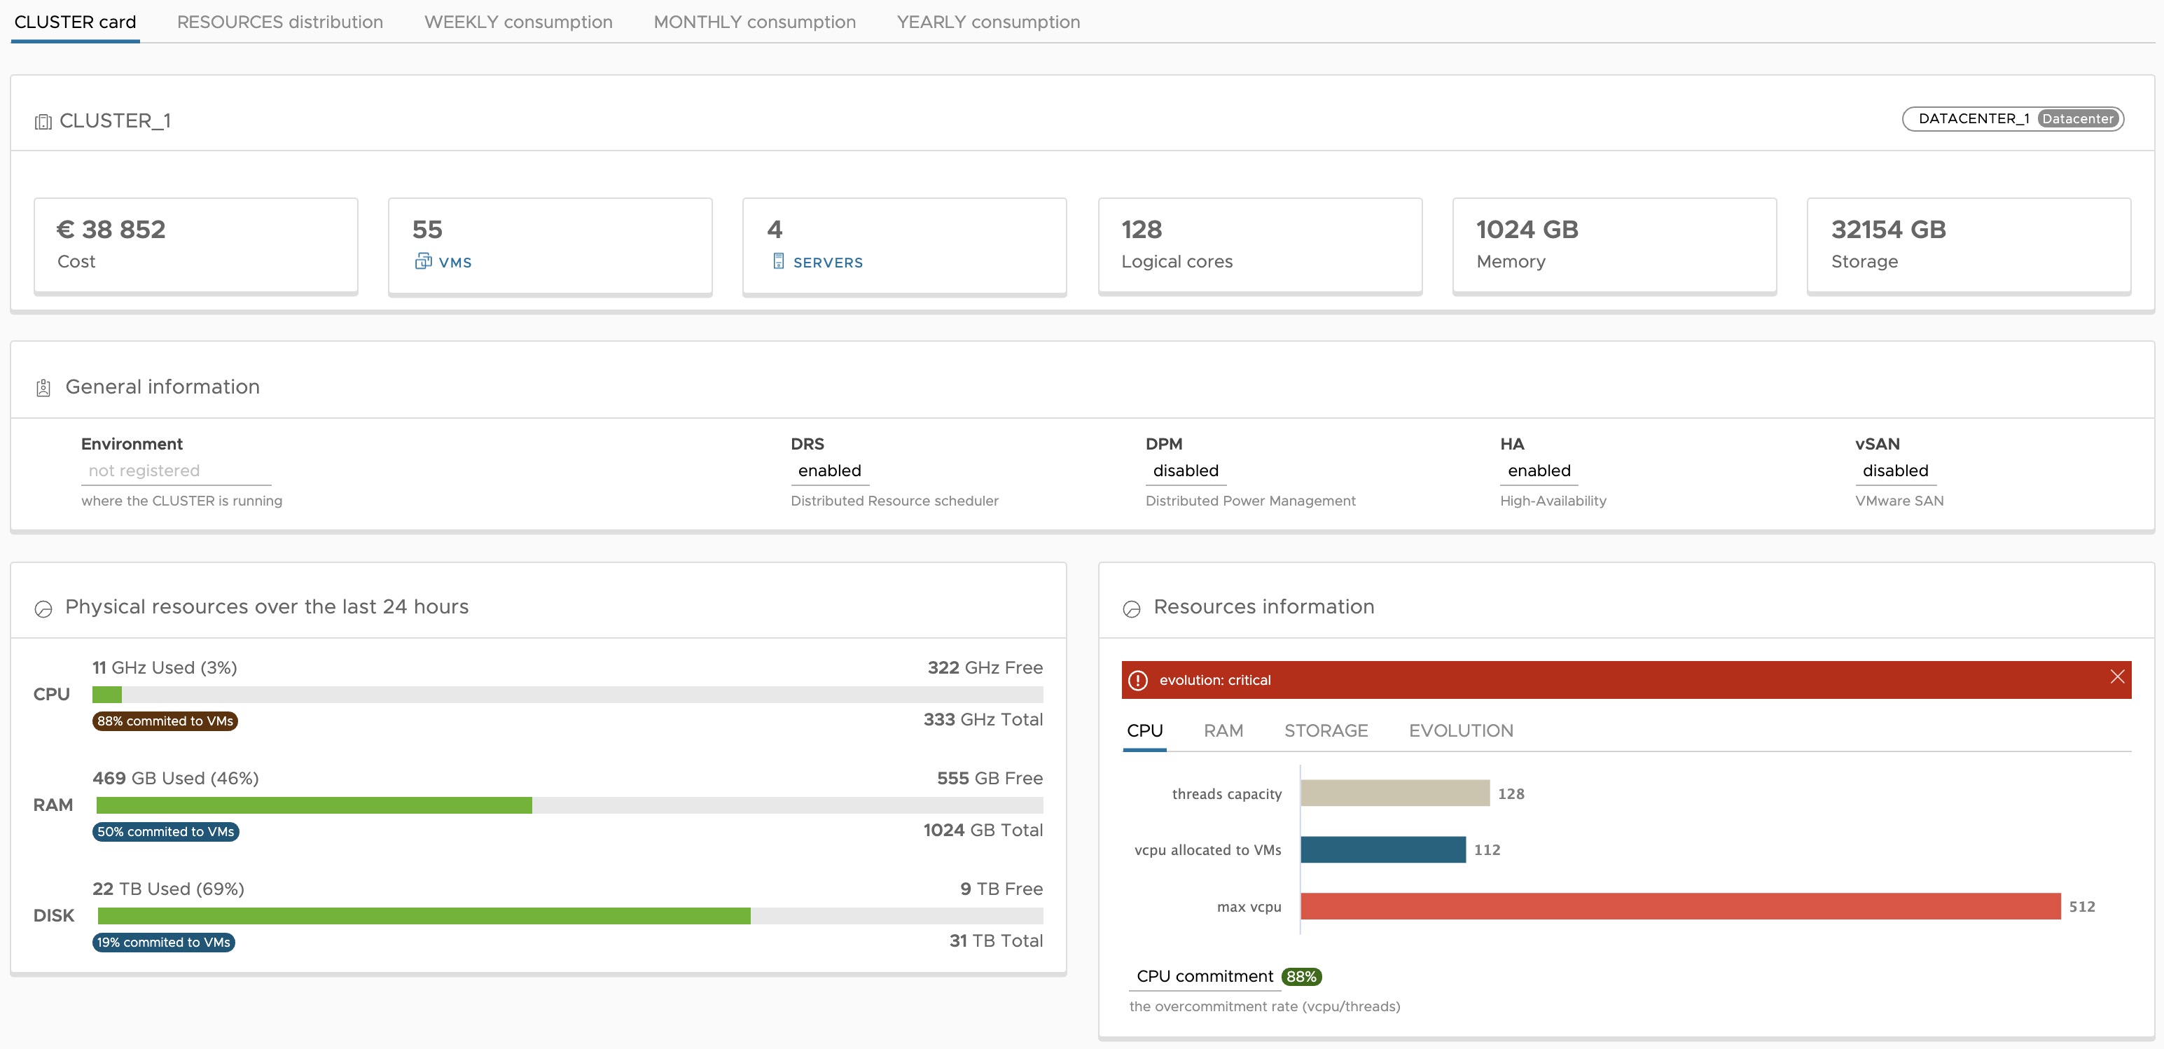Click the vcpu allocated to VMs bar
Viewport: 2164px width, 1049px height.
click(x=1382, y=849)
